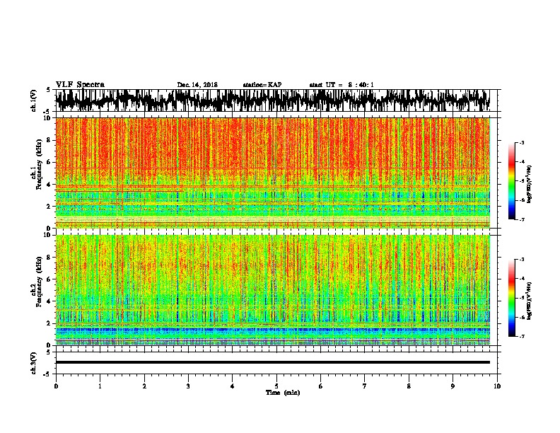
Task: Click the "ch.1(V)" waveform axis label
Action: coord(34,100)
